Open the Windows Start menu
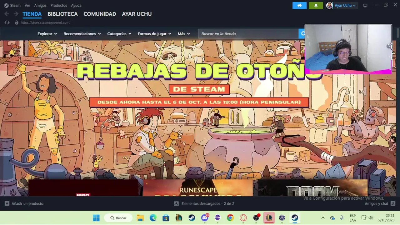Viewport: 400px width, 225px height. (96, 218)
